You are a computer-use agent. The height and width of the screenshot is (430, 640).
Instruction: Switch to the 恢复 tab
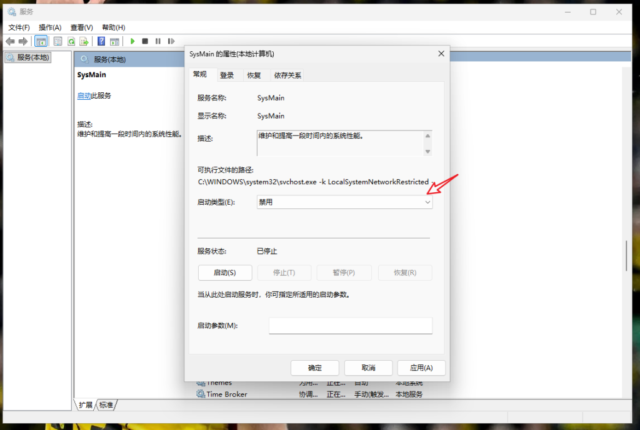point(254,76)
